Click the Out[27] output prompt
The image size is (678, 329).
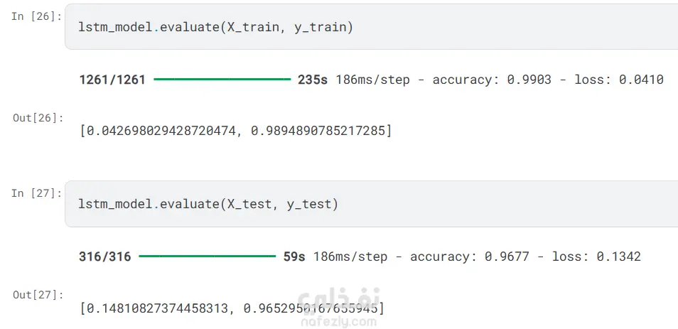(38, 294)
